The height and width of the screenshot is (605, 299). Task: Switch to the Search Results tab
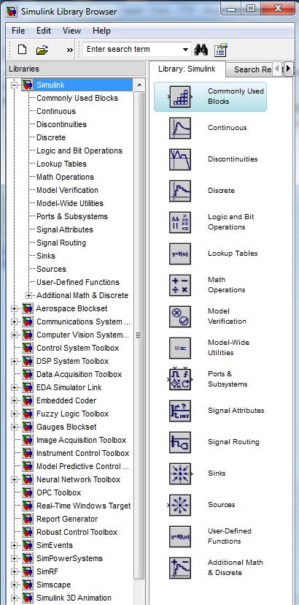(251, 70)
